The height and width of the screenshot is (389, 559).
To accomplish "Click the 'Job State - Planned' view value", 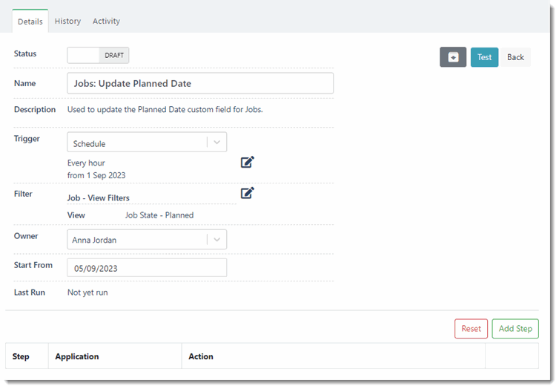I will click(159, 215).
